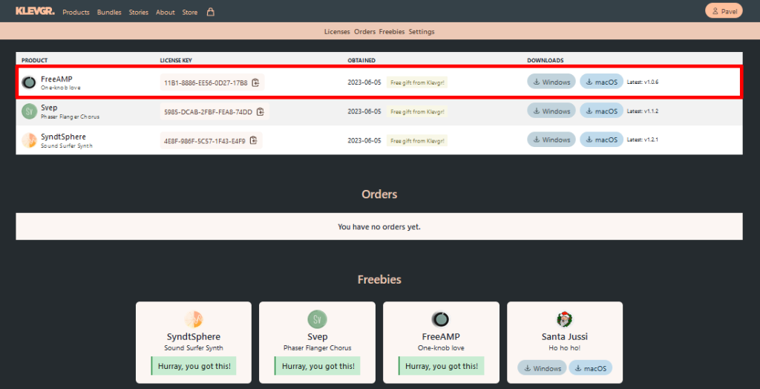
Task: Open the Freebies tab
Action: click(392, 32)
